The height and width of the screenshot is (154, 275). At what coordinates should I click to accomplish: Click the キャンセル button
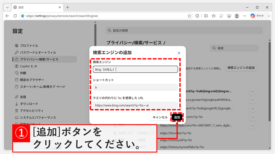160,117
